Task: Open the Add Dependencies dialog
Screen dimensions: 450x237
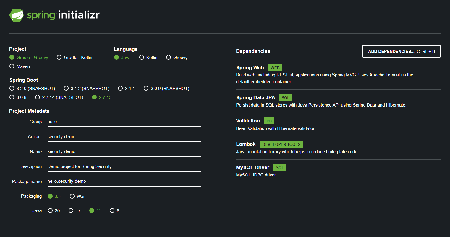Action: coord(402,51)
